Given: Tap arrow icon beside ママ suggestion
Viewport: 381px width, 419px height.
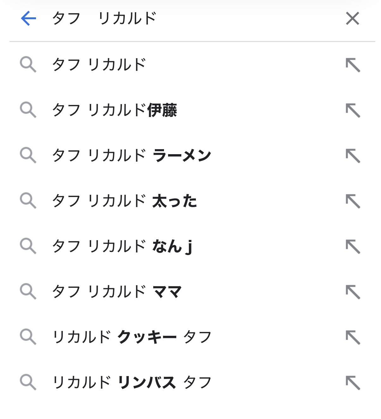Looking at the screenshot, I should point(353,292).
